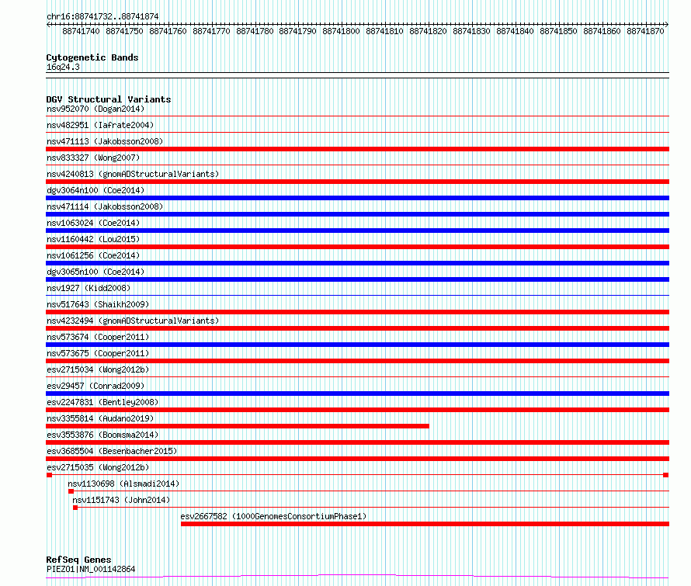This screenshot has width=691, height=586.
Task: Click the DGV Structural Variants track heading
Action: click(x=109, y=99)
